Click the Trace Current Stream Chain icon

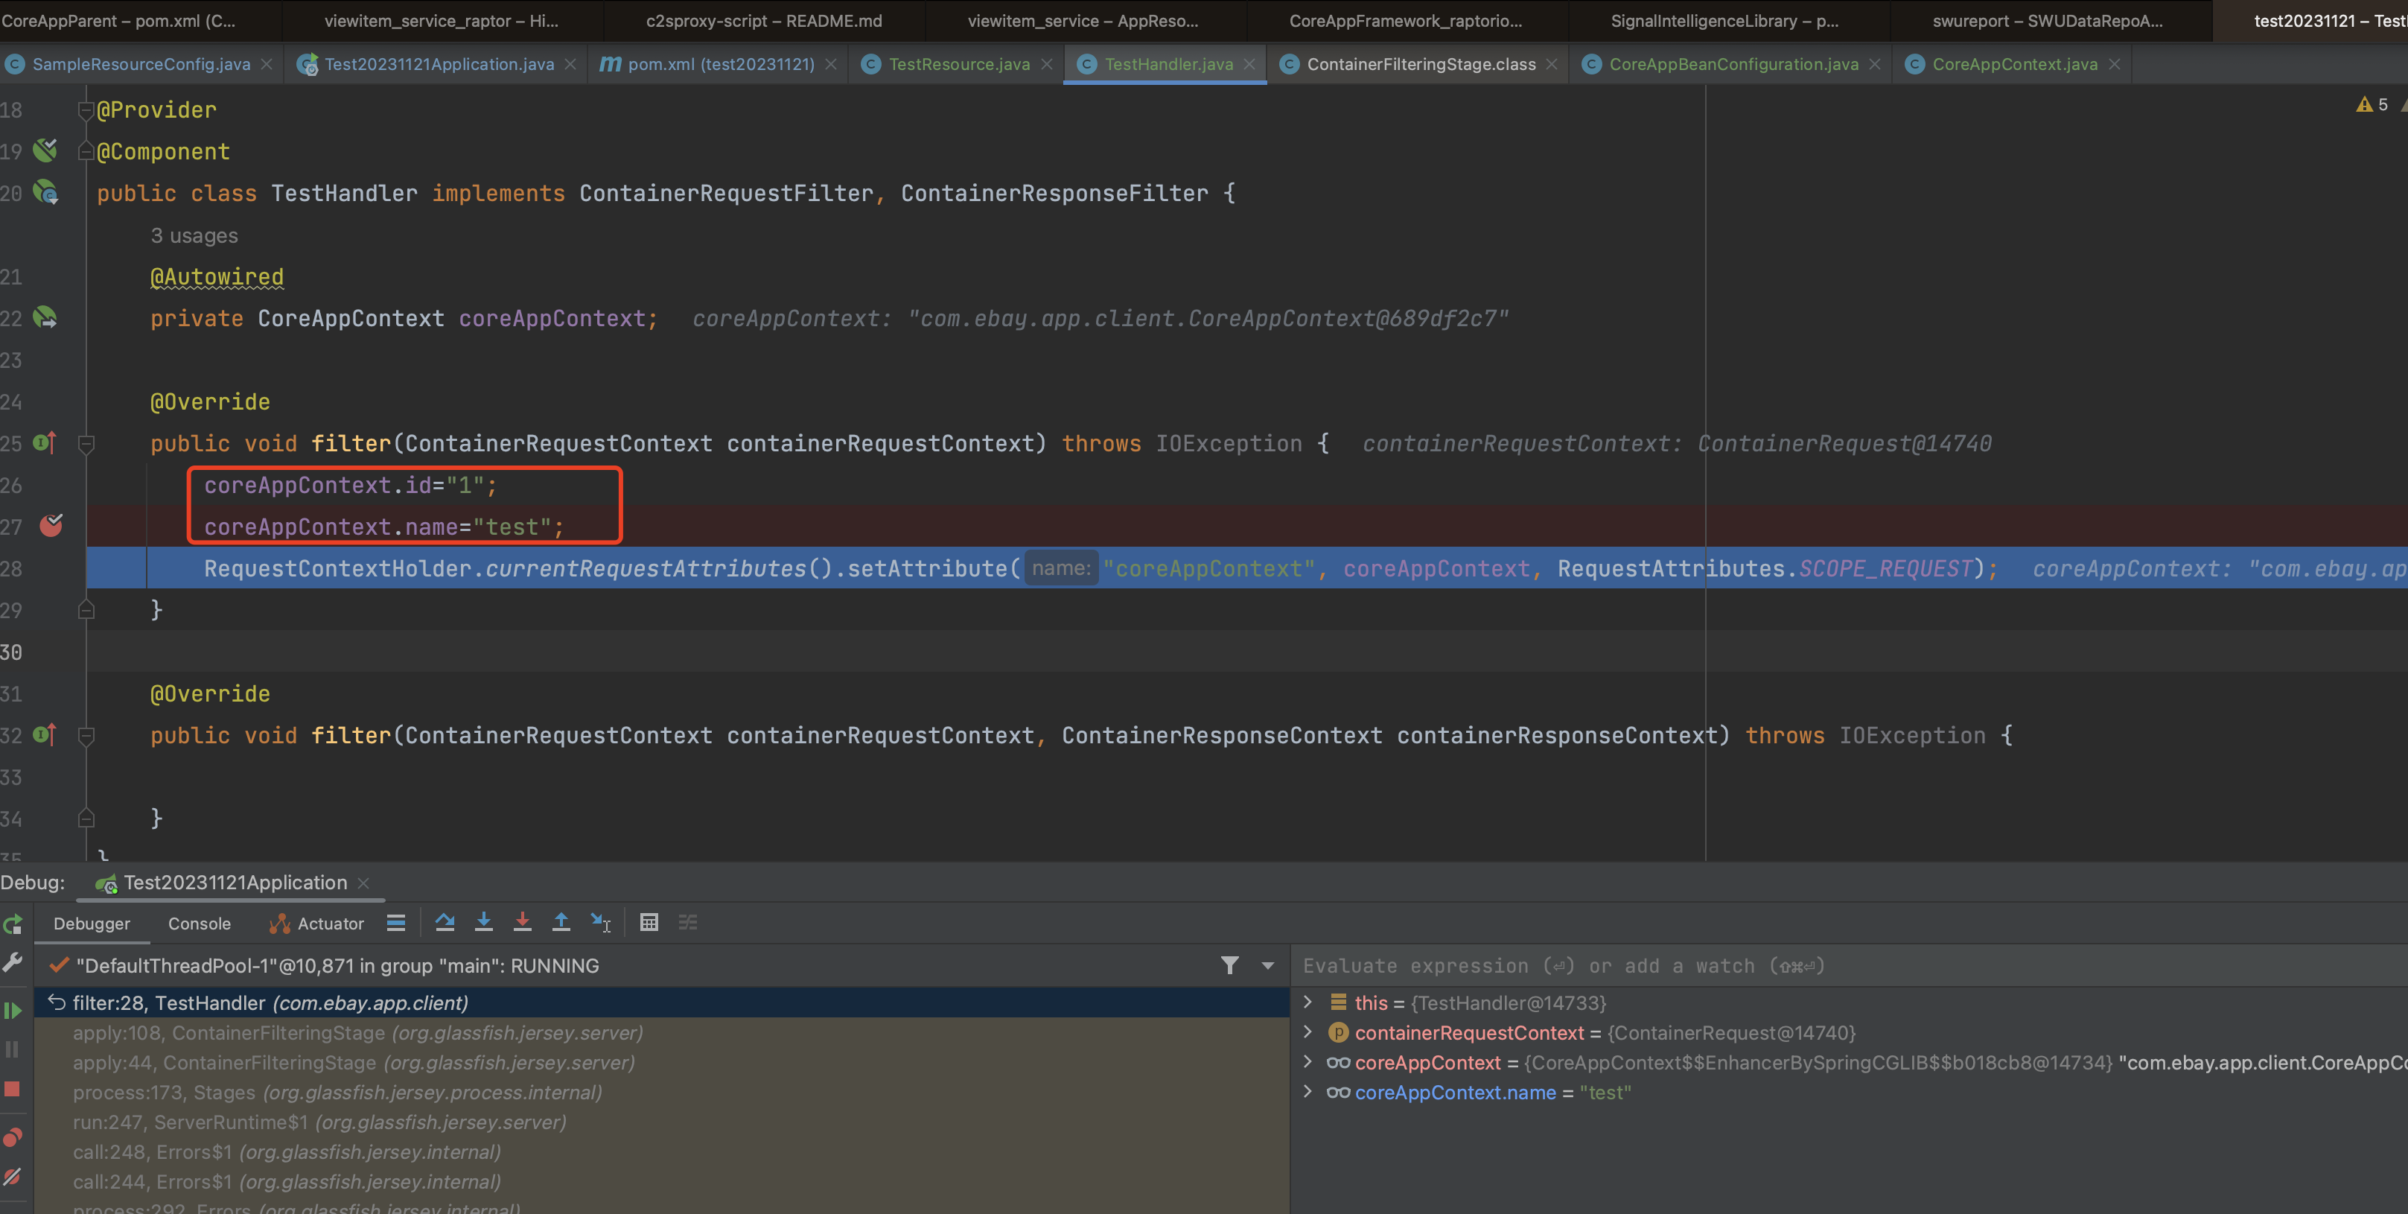tap(688, 923)
